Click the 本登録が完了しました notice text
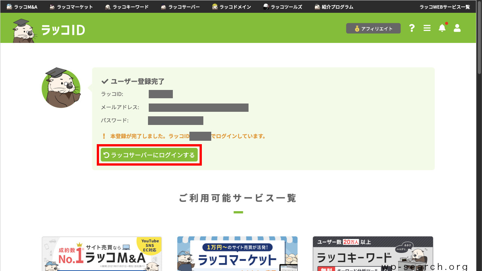482x271 pixels. point(188,136)
